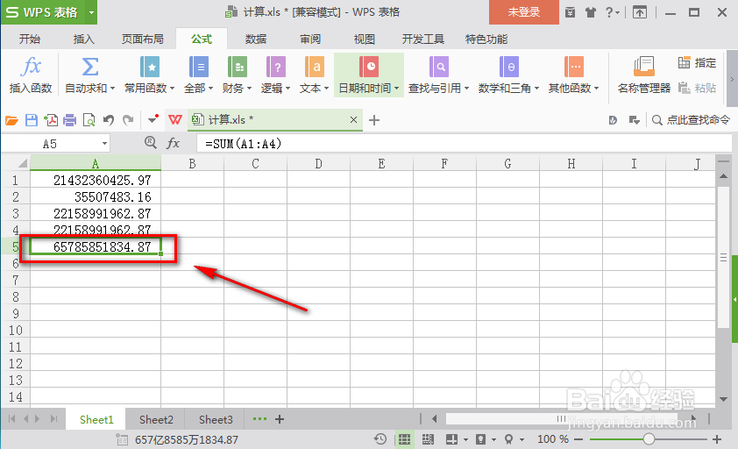Switch to the 特色功能 ribbon tab
Screen dimensions: 738x449
[x=486, y=39]
